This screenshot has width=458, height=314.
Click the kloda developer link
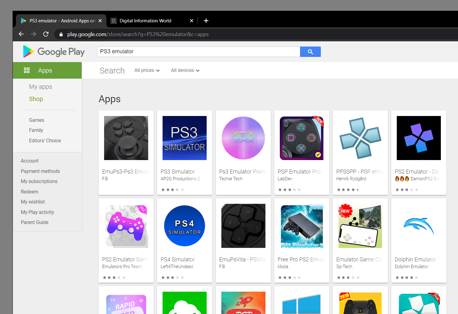(x=283, y=267)
